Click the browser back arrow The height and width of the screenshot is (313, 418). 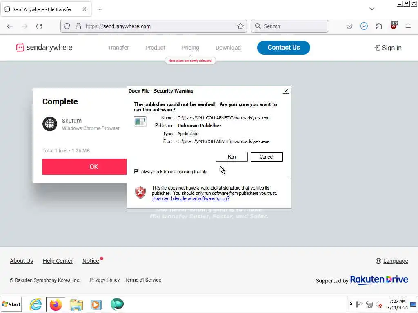[x=10, y=26]
